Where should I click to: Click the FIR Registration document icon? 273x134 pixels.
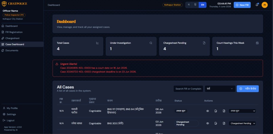tap(3, 32)
